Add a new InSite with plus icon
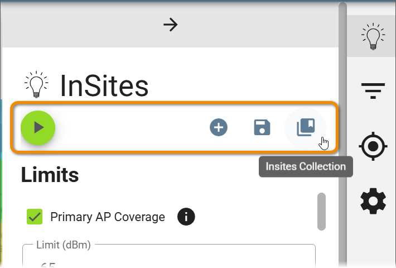Viewport: 396px width, 268px height. (219, 127)
